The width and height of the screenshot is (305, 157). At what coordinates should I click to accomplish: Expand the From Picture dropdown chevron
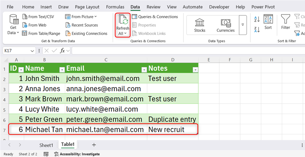tap(96, 17)
